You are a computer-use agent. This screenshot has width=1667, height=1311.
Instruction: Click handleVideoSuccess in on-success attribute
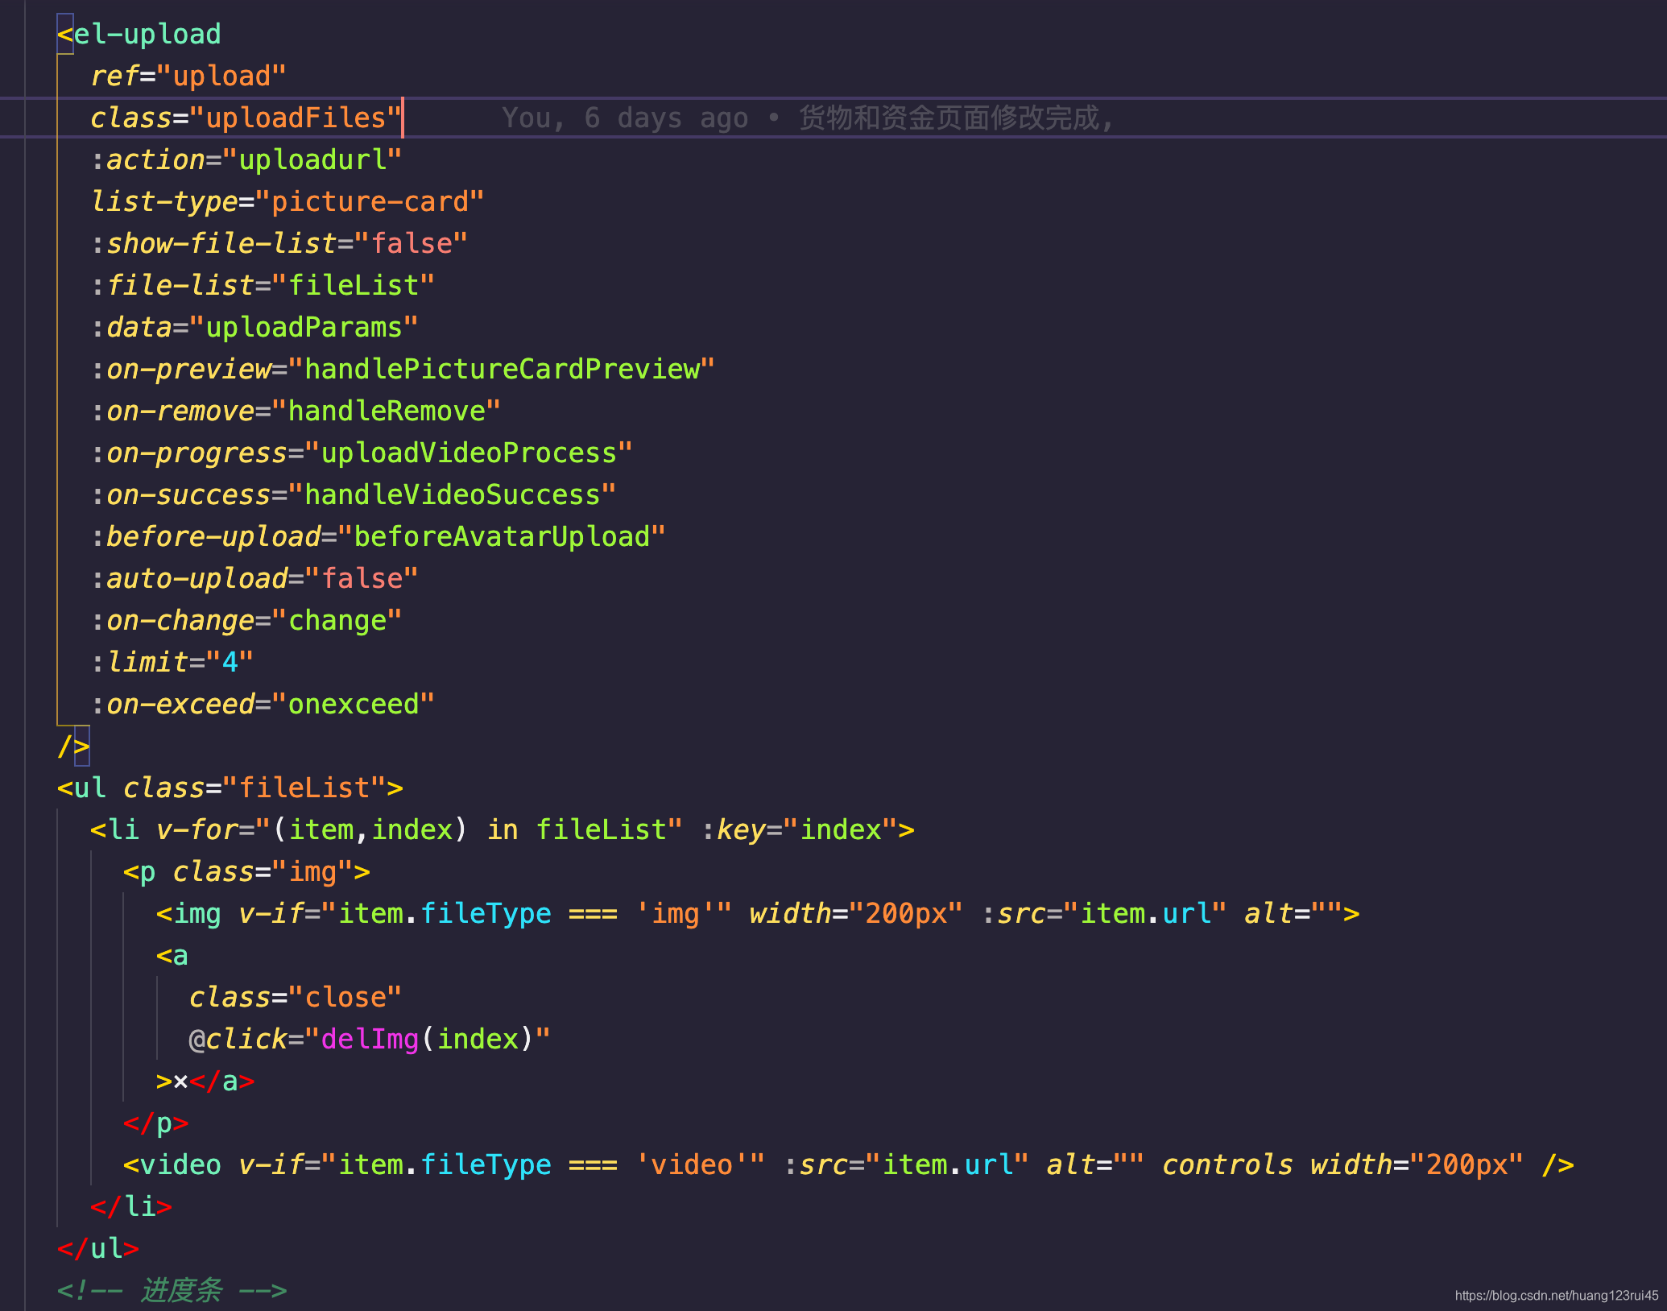[452, 495]
